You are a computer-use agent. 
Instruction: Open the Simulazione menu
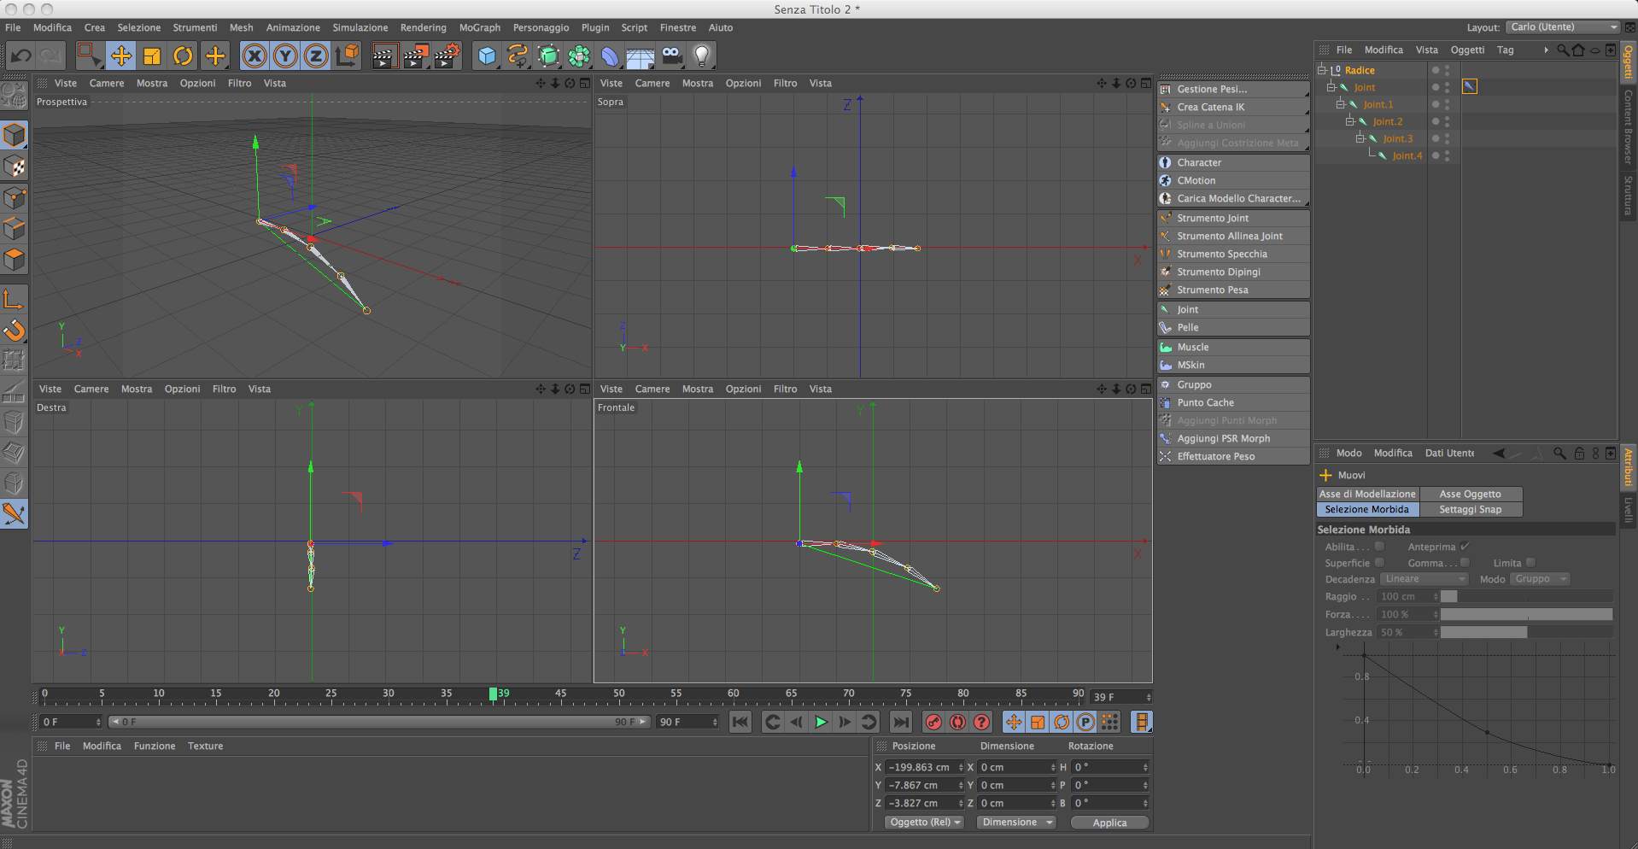click(x=360, y=27)
